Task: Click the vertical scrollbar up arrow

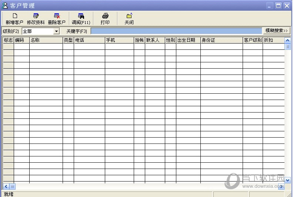Action: tap(287, 40)
